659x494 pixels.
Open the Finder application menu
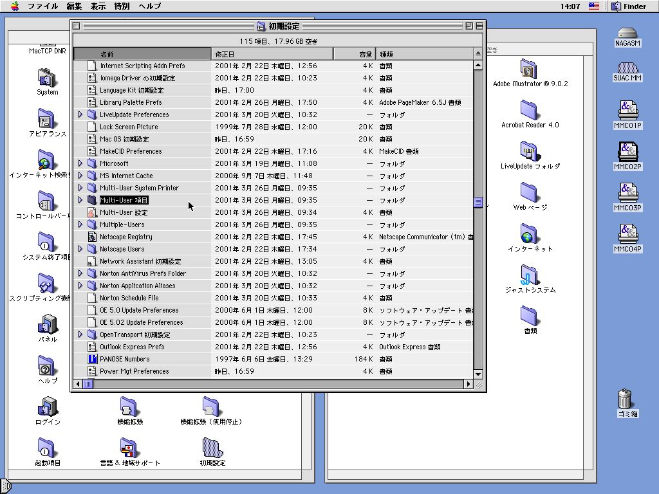(x=629, y=6)
